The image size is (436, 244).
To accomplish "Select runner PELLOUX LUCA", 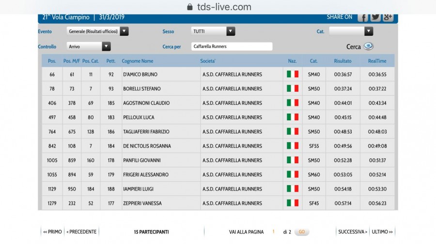I will click(x=139, y=117).
